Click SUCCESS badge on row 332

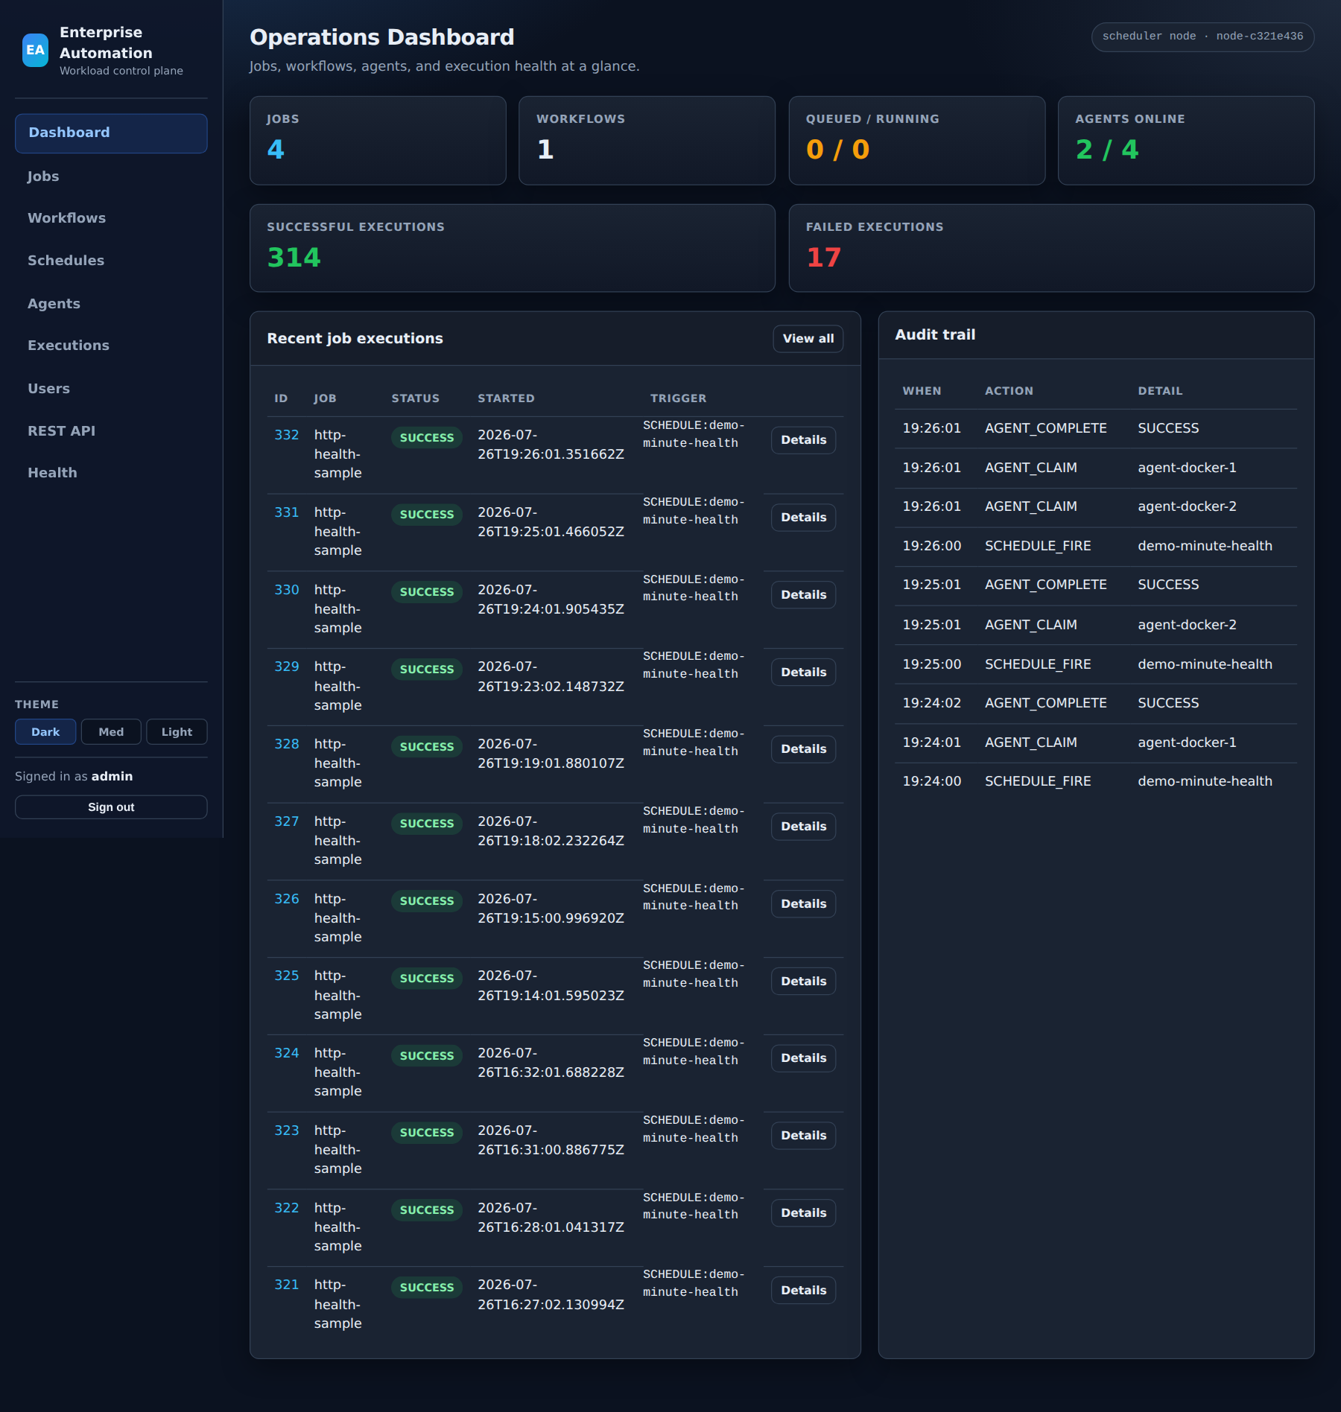tap(427, 438)
